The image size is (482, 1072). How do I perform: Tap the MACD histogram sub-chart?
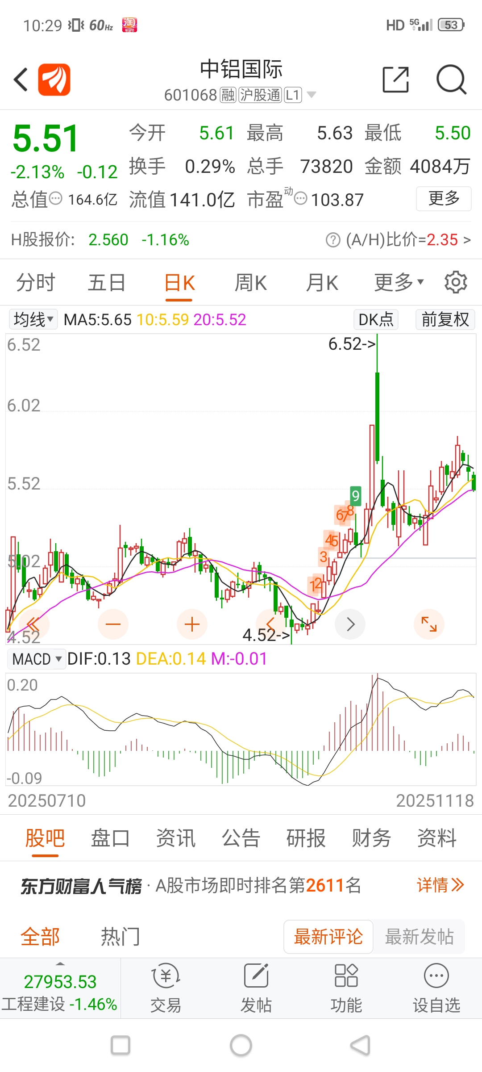tap(241, 729)
